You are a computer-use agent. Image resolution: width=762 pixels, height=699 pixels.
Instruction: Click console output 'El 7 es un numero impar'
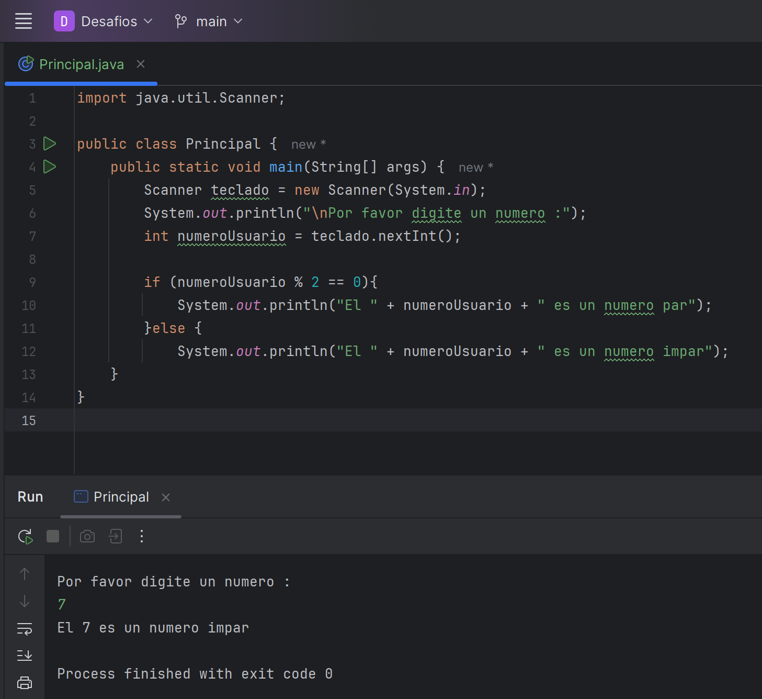(x=153, y=628)
